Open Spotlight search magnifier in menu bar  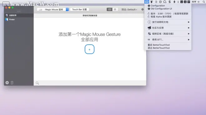point(204,2)
